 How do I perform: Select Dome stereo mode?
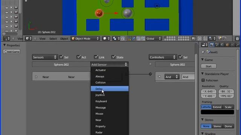click(228, 126)
